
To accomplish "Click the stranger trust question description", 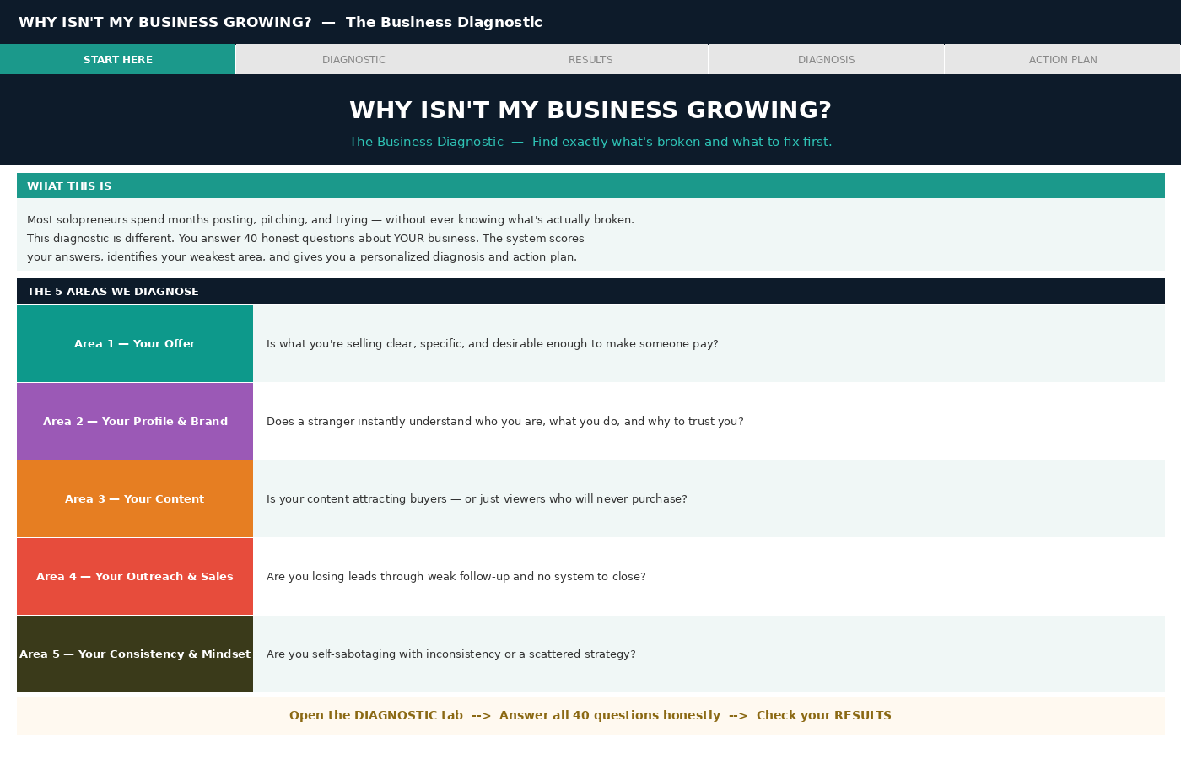I will pyautogui.click(x=505, y=422).
